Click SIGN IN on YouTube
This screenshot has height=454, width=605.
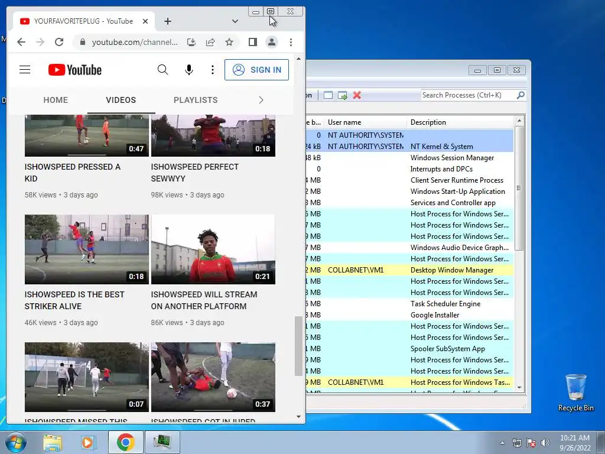click(x=256, y=70)
